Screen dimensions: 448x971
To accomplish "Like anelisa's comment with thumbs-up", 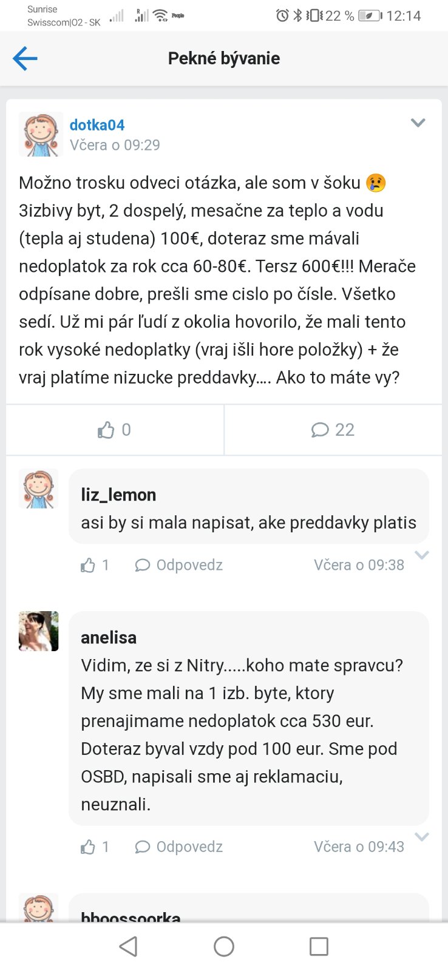I will click(x=89, y=847).
